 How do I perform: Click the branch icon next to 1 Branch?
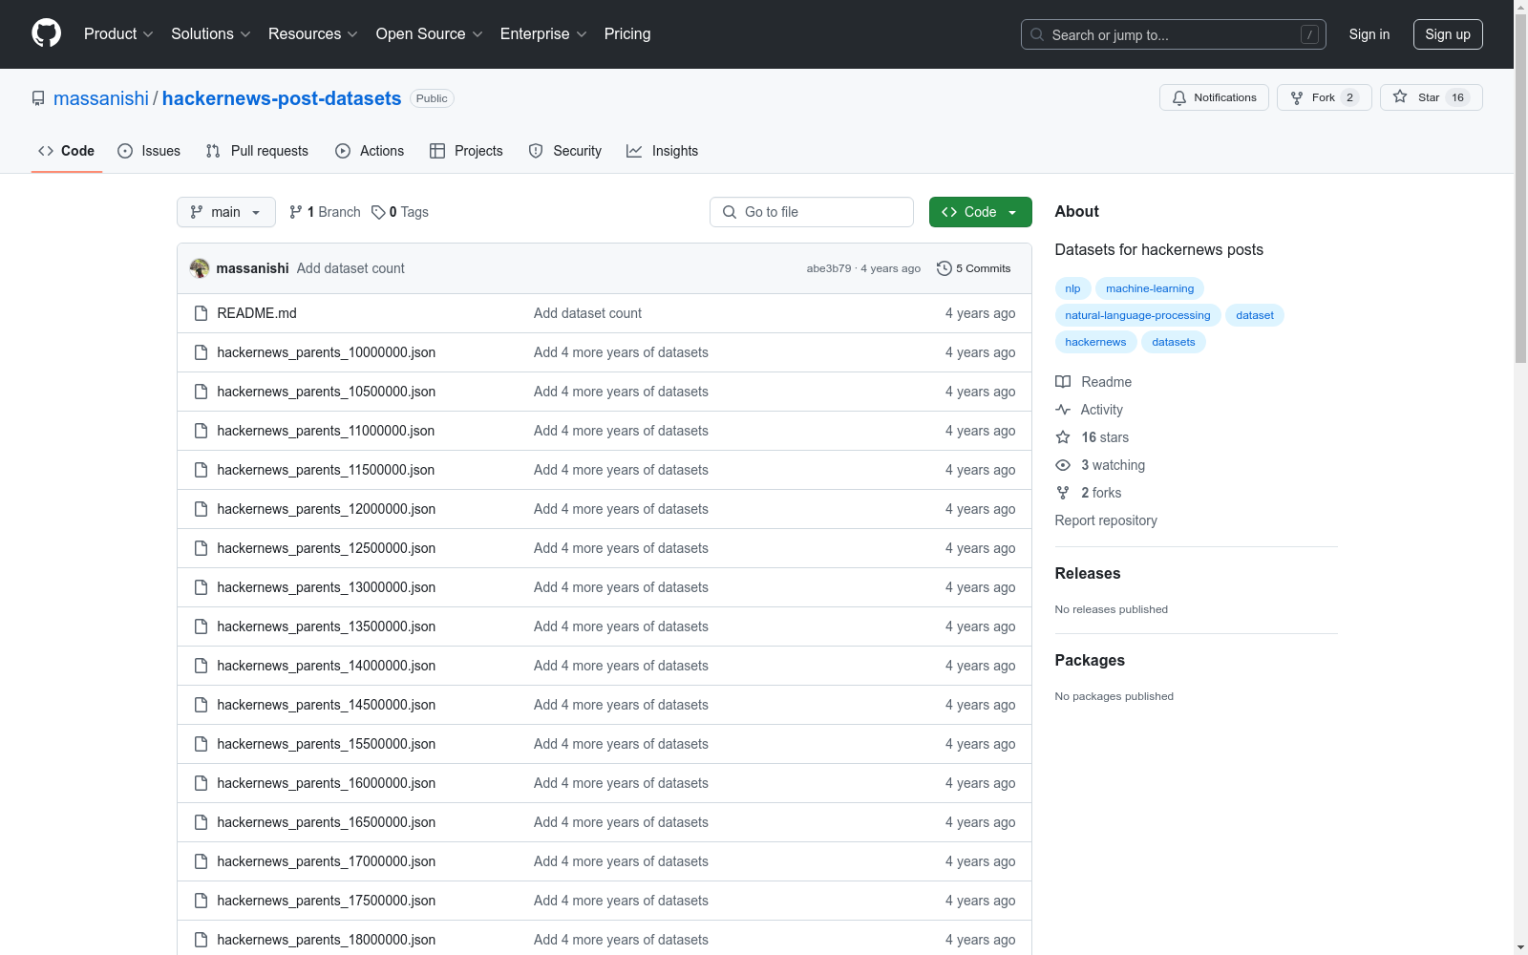pyautogui.click(x=296, y=212)
